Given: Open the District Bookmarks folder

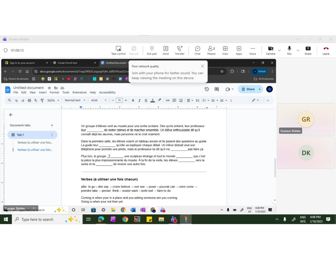Looking at the screenshot, I should [16, 79].
